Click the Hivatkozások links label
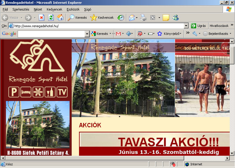Screen dimensions: 235x168 (219, 26)
